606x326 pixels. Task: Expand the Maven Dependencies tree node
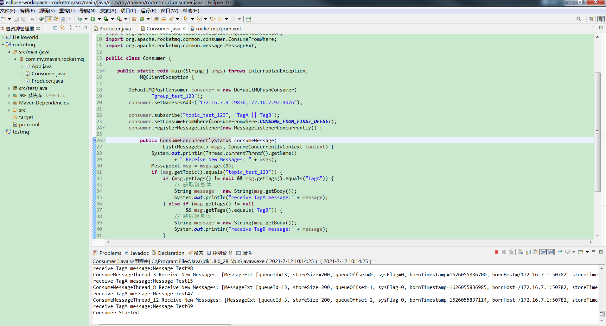(9, 103)
